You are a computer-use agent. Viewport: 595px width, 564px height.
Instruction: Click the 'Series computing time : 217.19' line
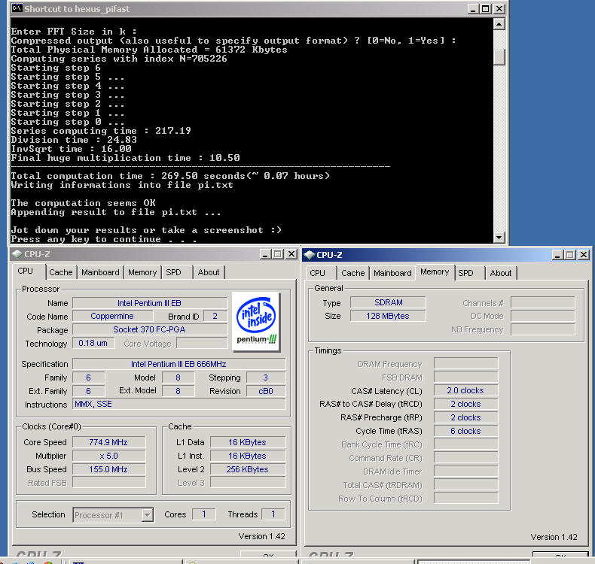(x=101, y=131)
